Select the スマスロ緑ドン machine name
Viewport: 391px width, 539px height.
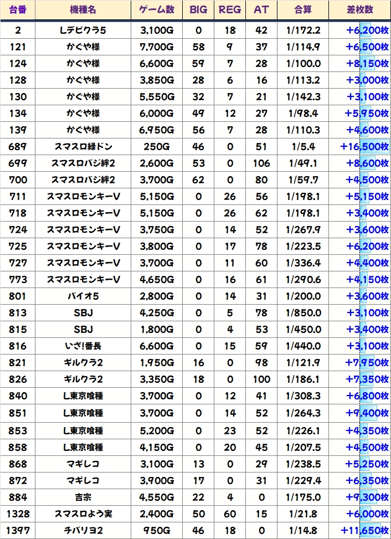coord(83,146)
